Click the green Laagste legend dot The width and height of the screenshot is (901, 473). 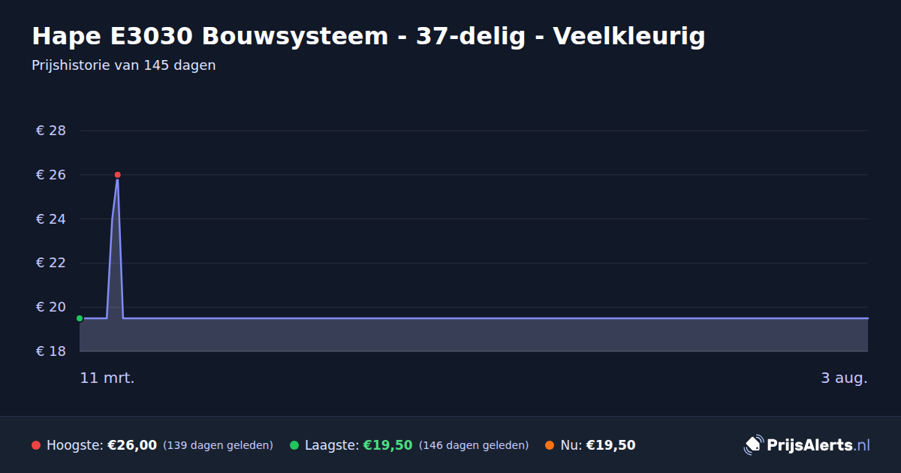pos(294,445)
